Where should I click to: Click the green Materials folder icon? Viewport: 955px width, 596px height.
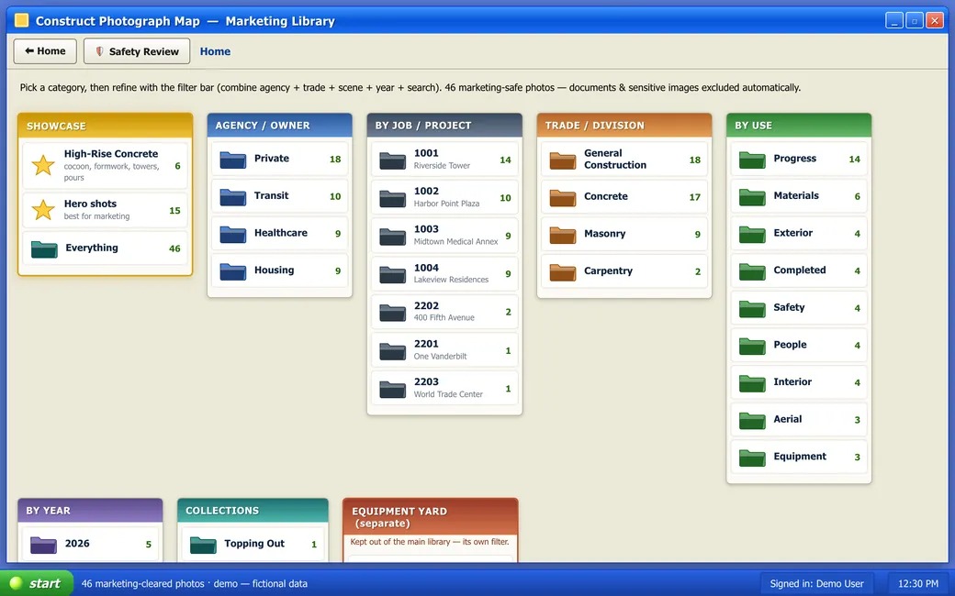(752, 196)
